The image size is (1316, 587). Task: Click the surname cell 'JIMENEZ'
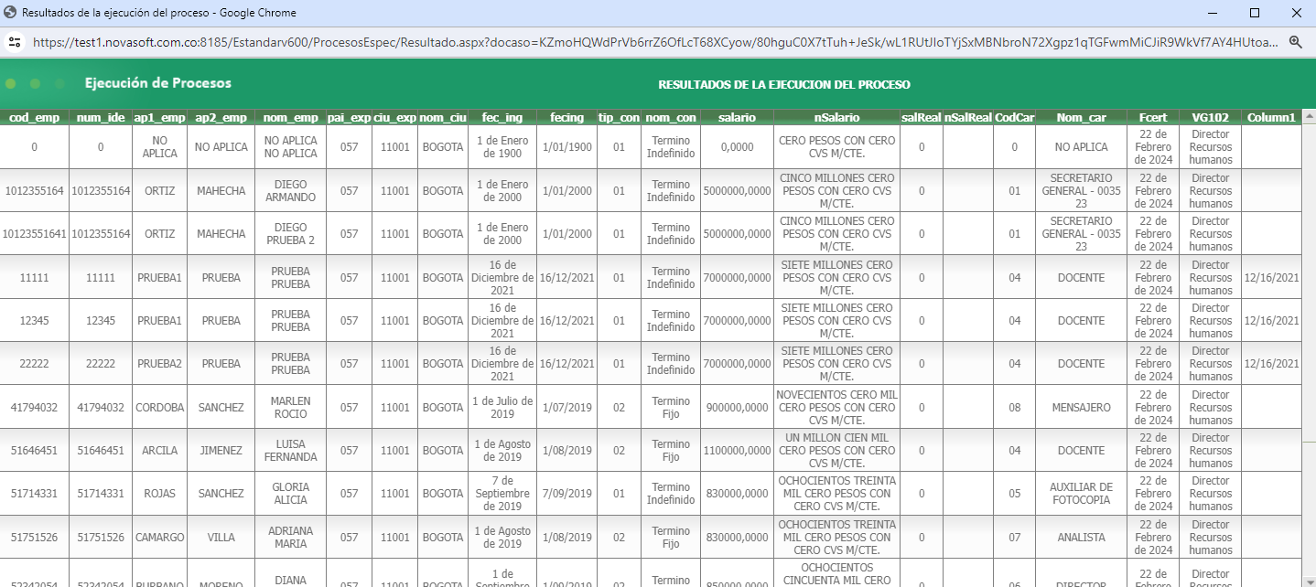click(221, 451)
